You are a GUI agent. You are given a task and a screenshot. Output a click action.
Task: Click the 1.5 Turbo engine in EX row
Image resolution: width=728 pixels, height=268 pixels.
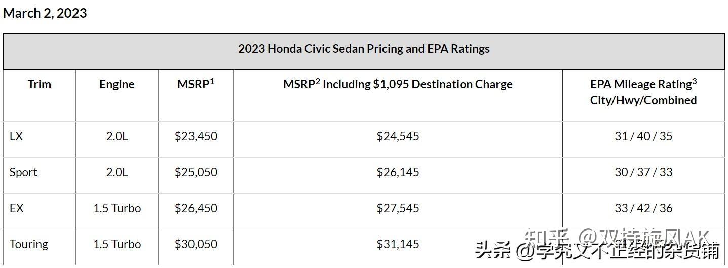(x=117, y=208)
